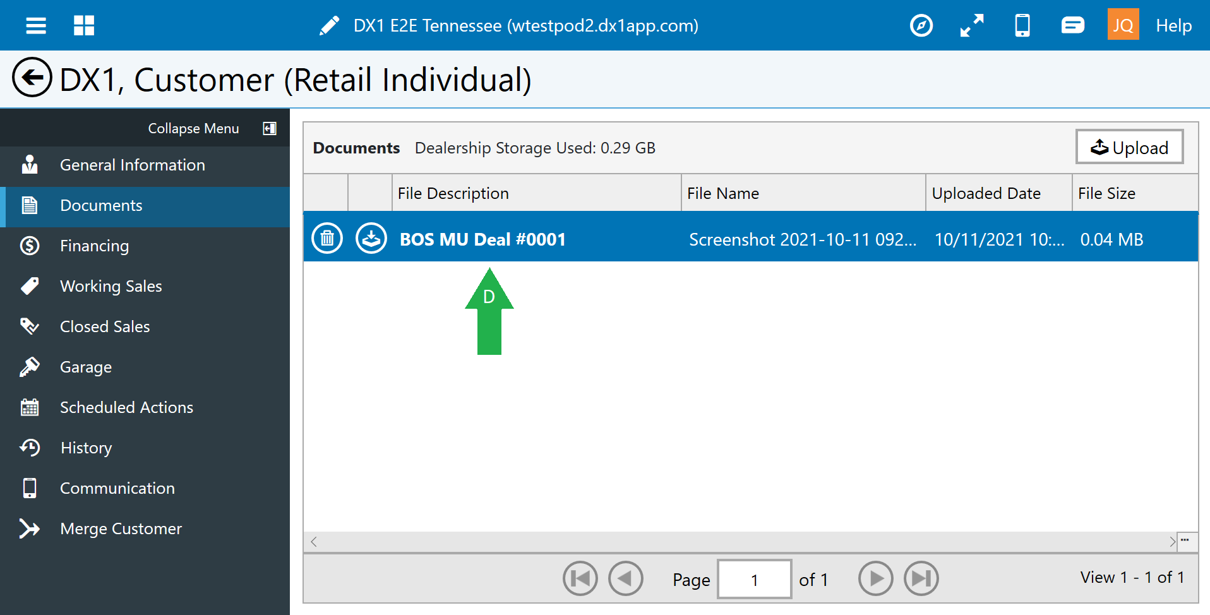This screenshot has height=615, width=1210.
Task: Click the Scheduled Actions calendar icon
Action: 30,407
